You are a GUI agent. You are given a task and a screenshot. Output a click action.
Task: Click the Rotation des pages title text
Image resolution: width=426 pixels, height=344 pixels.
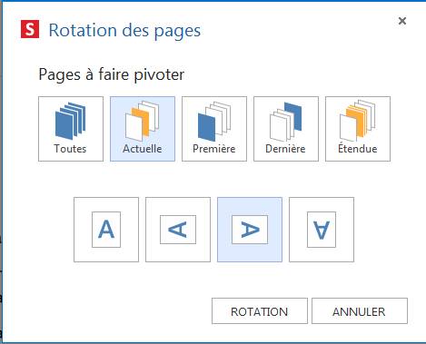[x=124, y=31]
